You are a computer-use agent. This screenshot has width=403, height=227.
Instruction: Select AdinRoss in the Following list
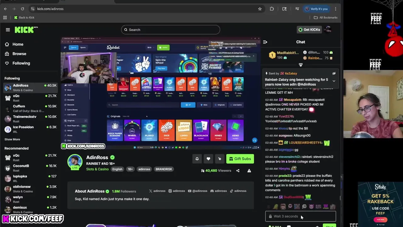click(31, 88)
